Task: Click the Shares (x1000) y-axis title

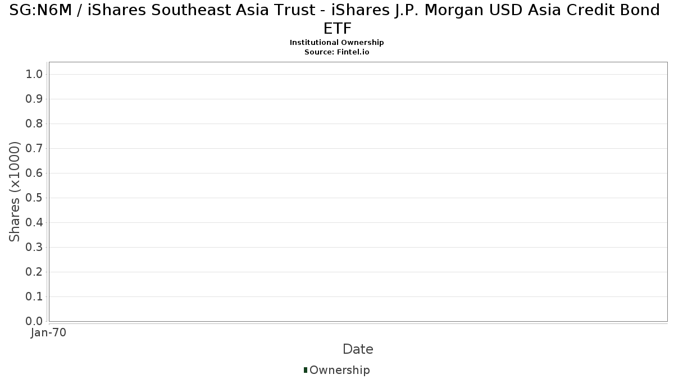Action: 15,191
